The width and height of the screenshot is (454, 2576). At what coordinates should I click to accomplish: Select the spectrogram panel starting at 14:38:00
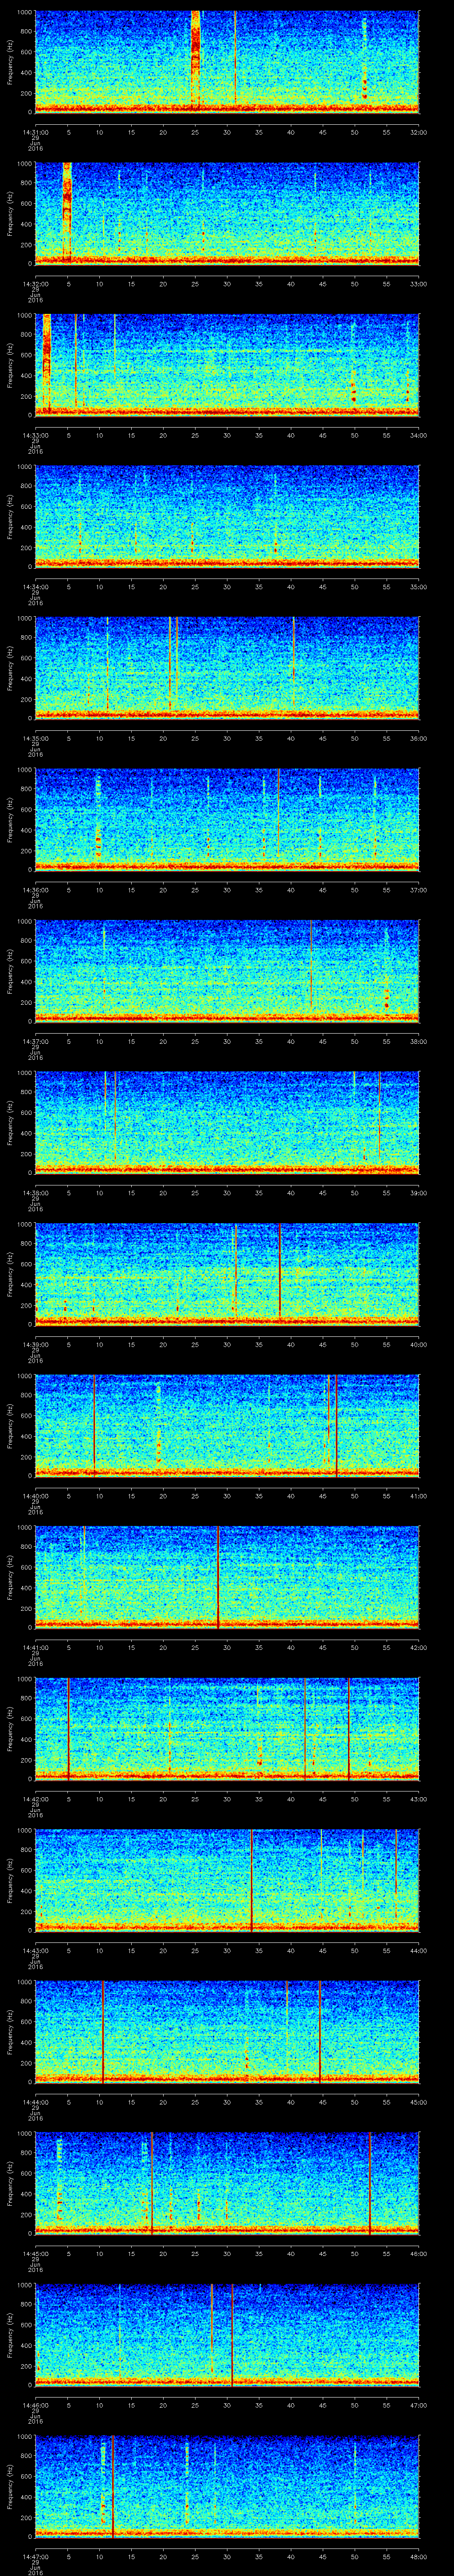227,1122
